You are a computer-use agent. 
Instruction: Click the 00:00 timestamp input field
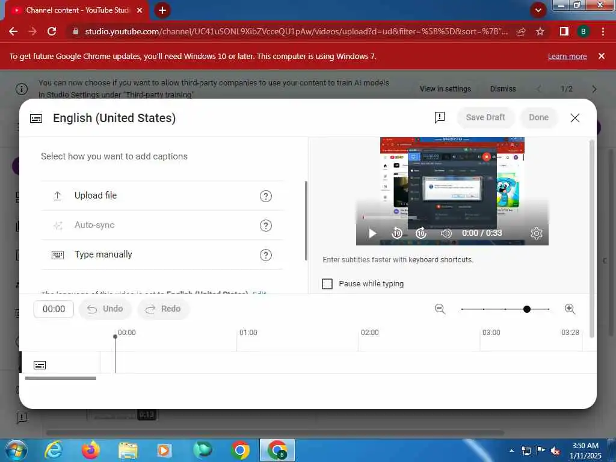54,309
